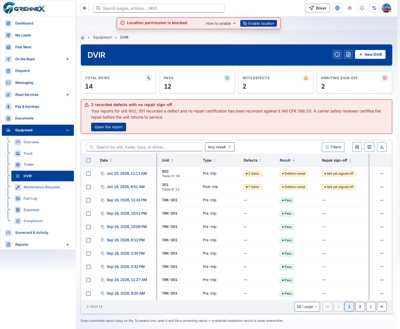Expand the How to enable details

[x=221, y=23]
